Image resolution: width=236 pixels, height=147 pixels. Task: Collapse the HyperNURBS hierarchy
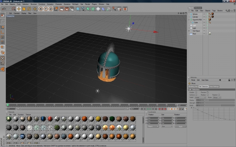189,20
